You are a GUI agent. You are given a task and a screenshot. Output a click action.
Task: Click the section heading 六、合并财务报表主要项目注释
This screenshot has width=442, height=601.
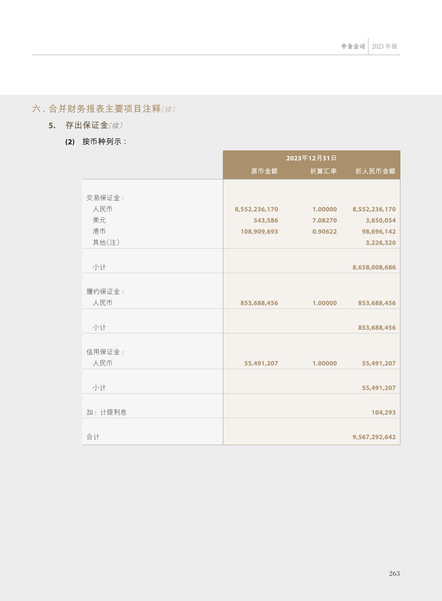click(x=97, y=109)
